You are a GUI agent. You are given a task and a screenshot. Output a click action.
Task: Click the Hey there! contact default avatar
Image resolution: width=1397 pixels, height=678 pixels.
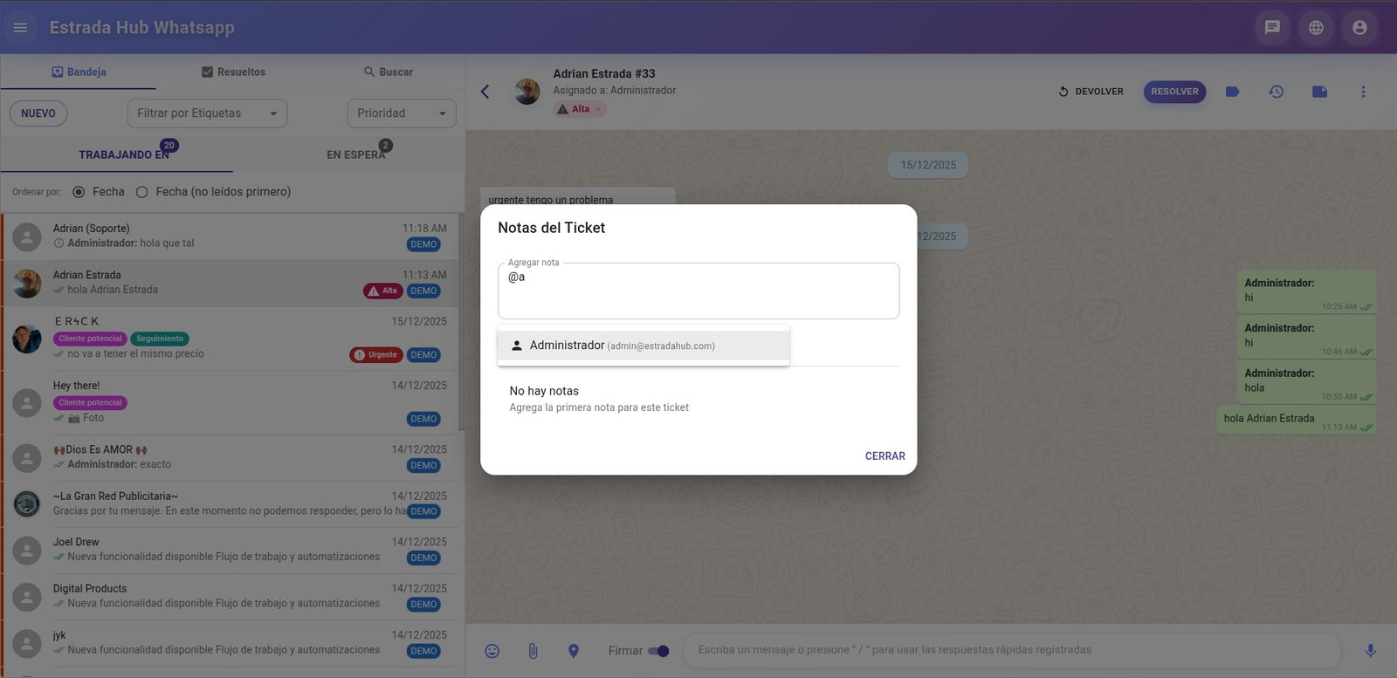(27, 402)
